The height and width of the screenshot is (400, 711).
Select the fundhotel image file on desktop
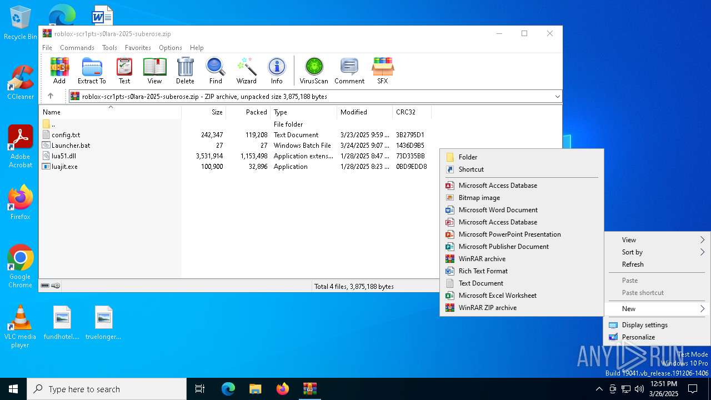(x=62, y=323)
